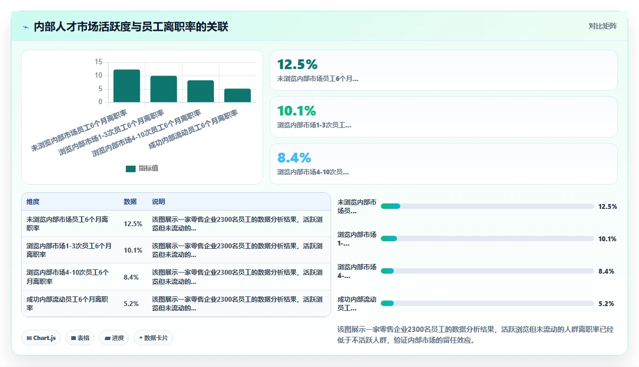Click the 10.1% cell in the table
The image size is (639, 367).
tap(133, 250)
